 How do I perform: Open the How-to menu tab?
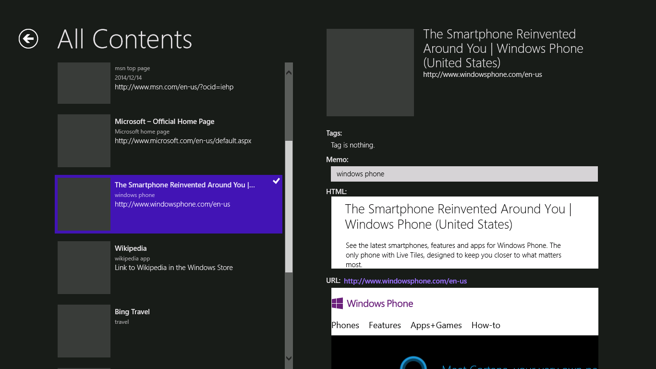pyautogui.click(x=486, y=325)
